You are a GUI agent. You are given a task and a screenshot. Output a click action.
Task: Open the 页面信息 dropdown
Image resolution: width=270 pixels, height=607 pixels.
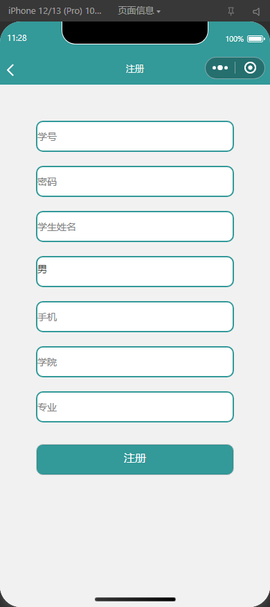point(139,11)
